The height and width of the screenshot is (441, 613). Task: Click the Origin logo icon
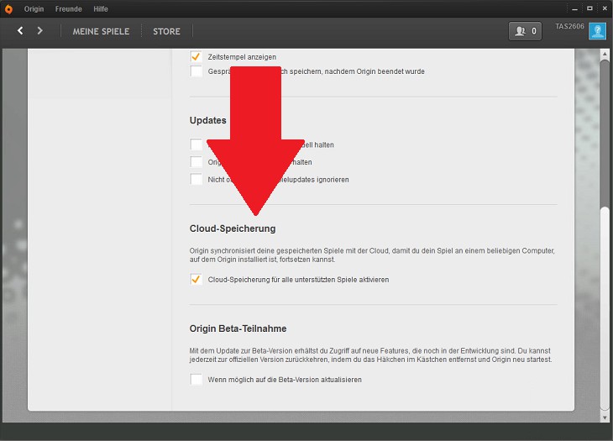click(x=9, y=8)
